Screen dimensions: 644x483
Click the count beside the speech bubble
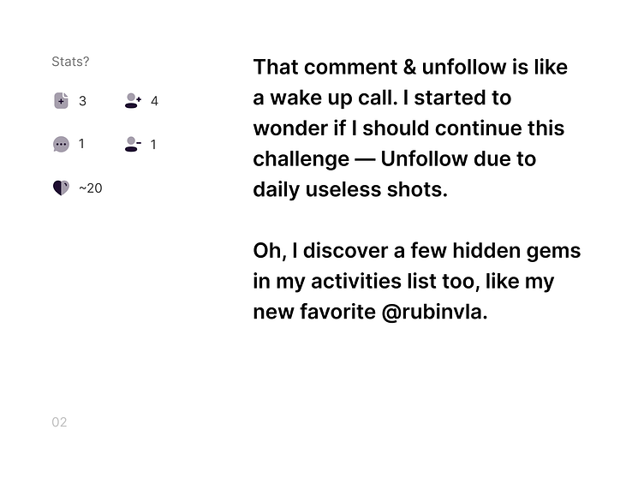click(81, 144)
